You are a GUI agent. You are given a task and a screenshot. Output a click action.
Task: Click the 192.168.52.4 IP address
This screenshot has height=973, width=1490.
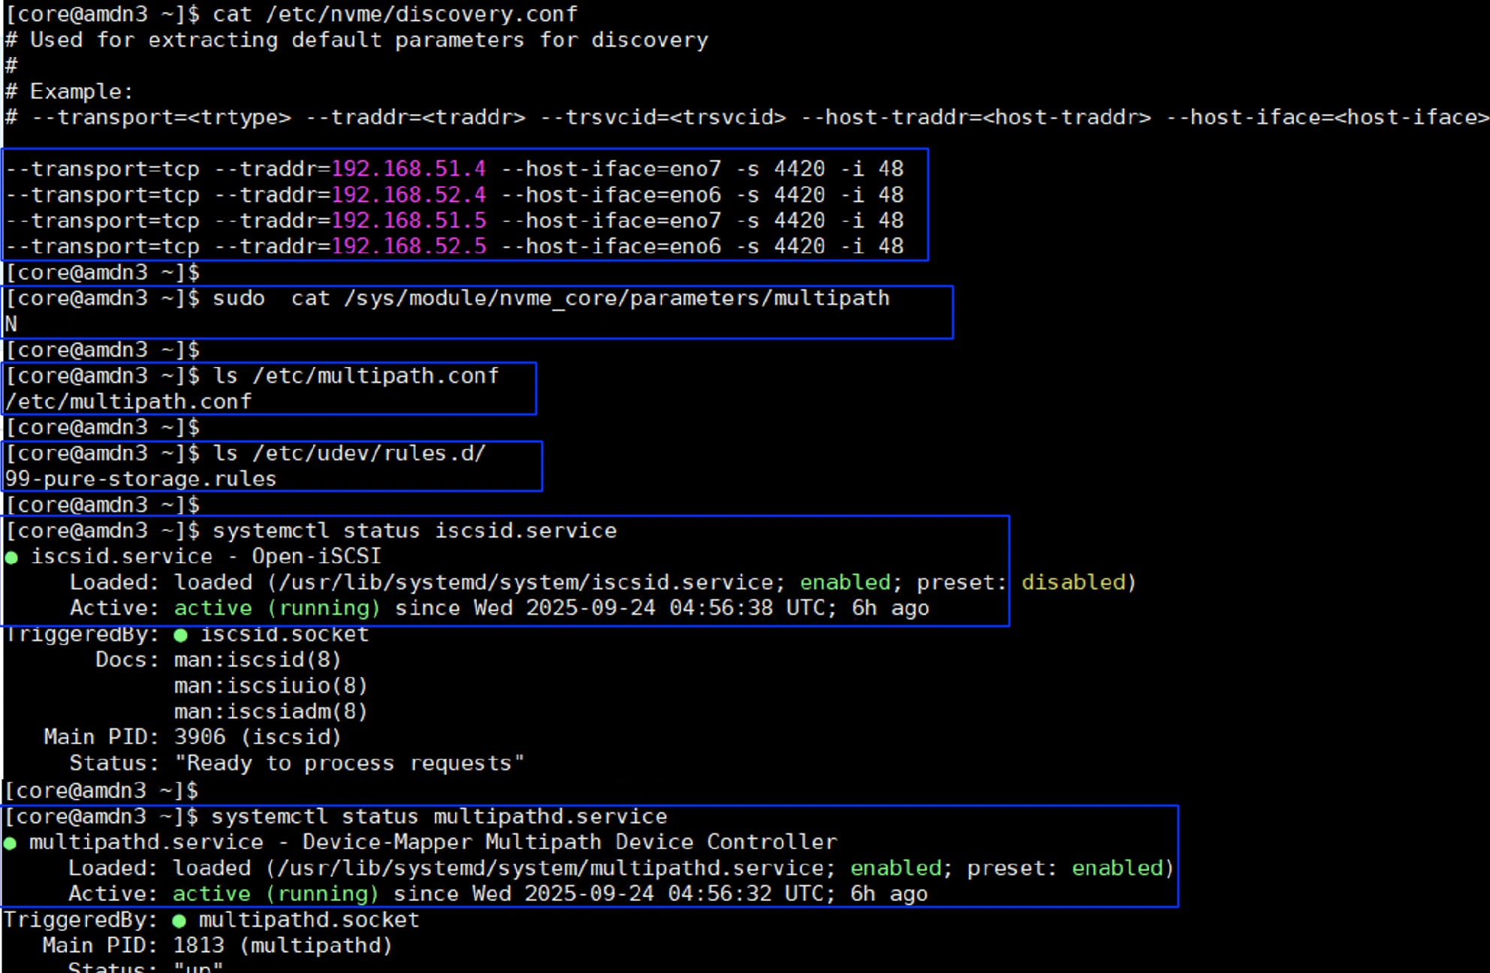409,195
